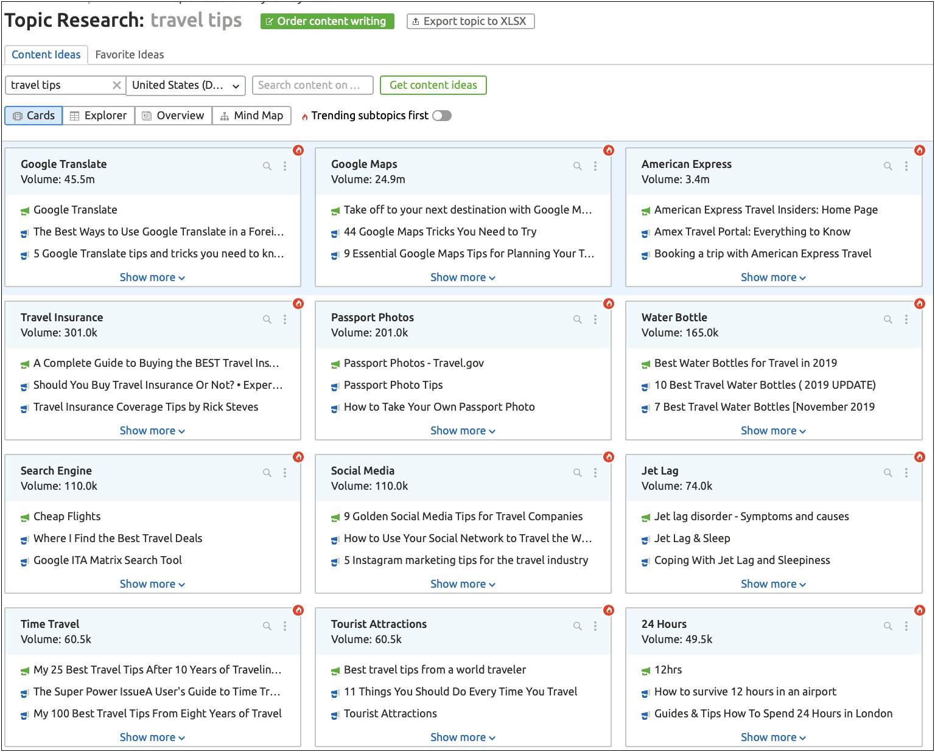Click Export topic to XLSX button
935x752 pixels.
[471, 21]
